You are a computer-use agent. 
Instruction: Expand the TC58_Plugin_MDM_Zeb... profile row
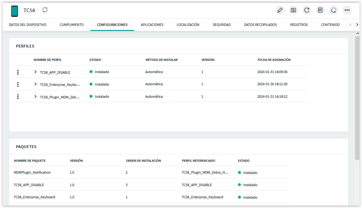point(35,97)
